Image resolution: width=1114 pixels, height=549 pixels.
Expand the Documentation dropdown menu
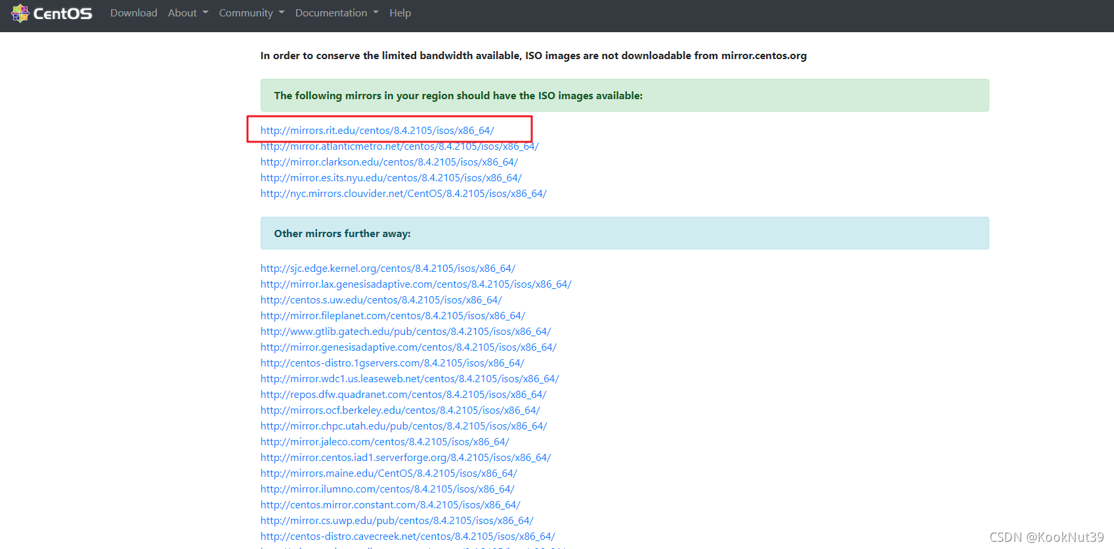click(337, 13)
